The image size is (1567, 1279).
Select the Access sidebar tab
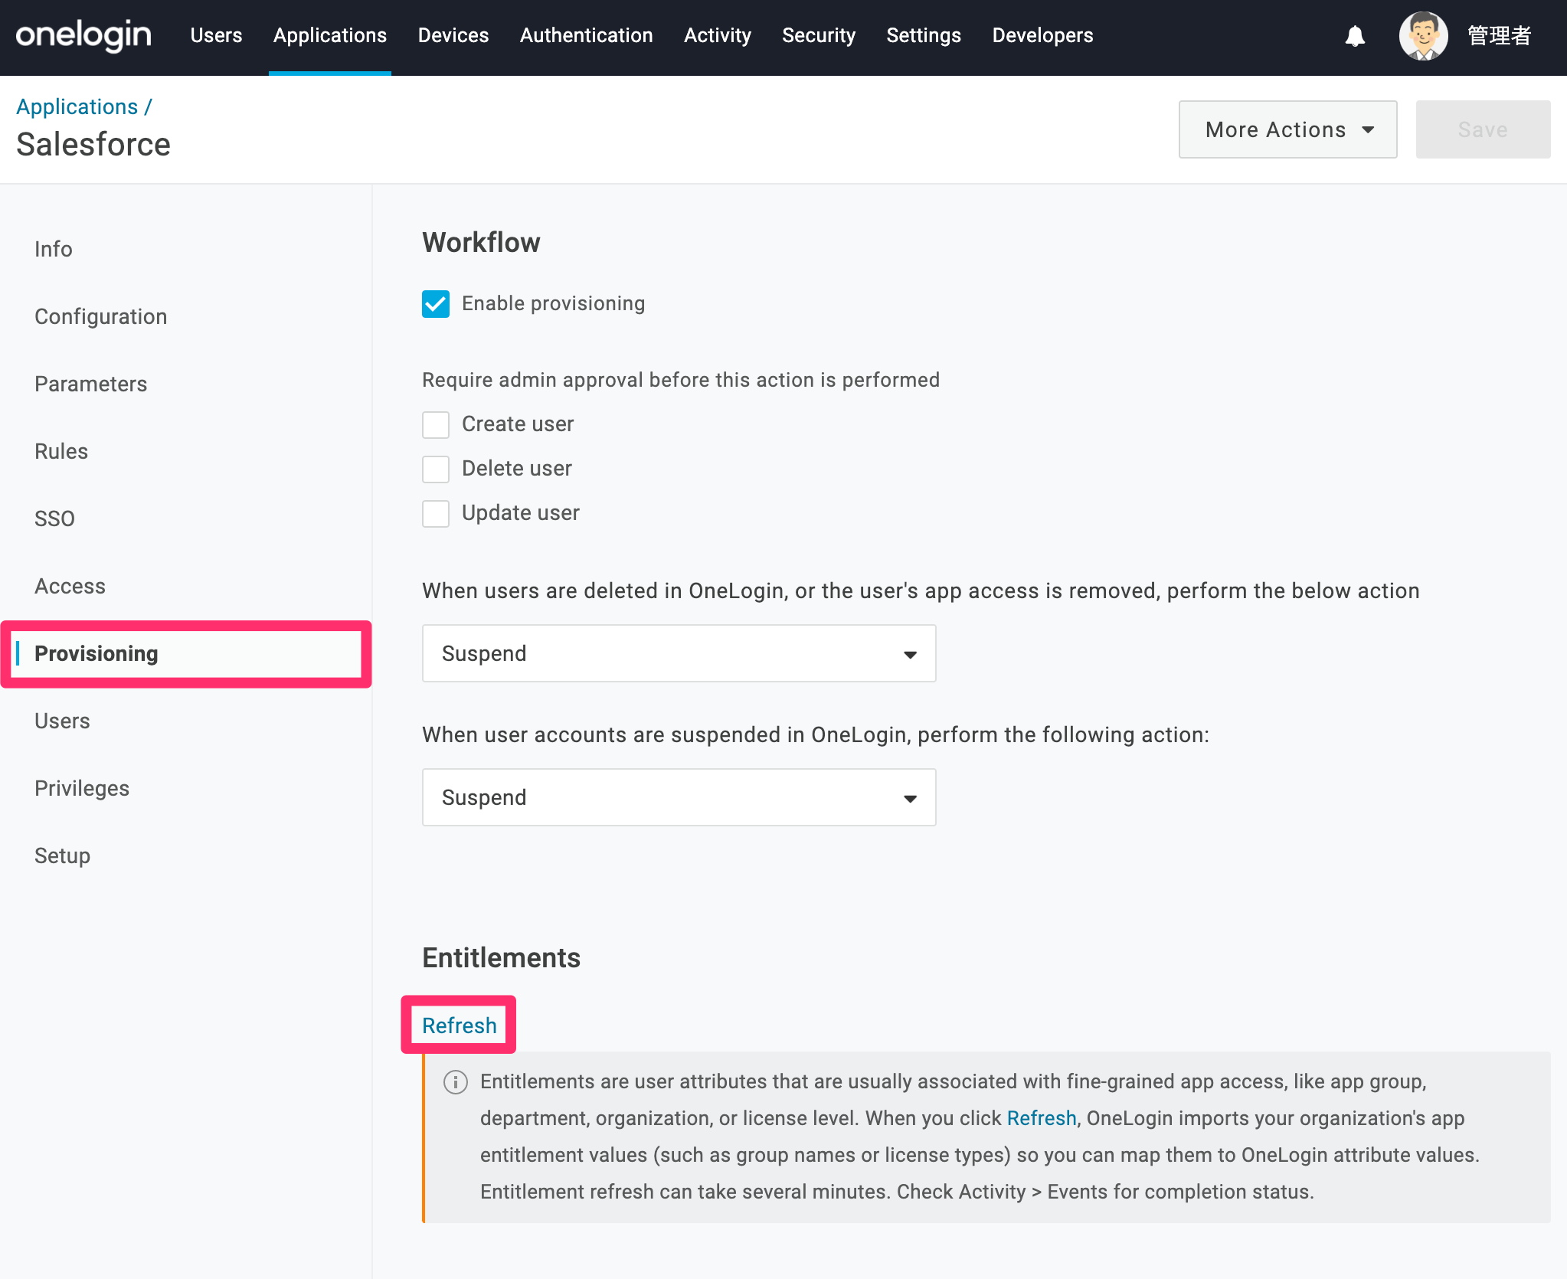[70, 586]
